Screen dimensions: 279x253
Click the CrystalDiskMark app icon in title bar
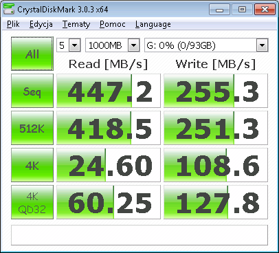[9, 9]
